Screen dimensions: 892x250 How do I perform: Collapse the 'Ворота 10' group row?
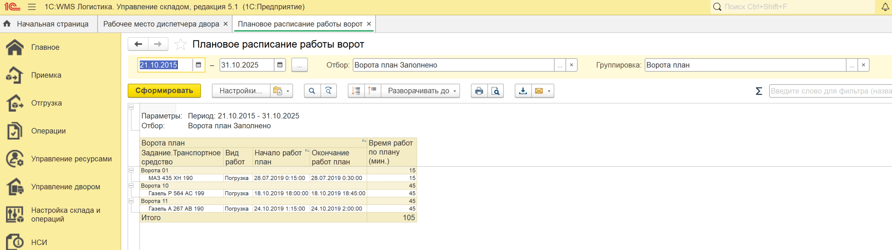click(131, 186)
